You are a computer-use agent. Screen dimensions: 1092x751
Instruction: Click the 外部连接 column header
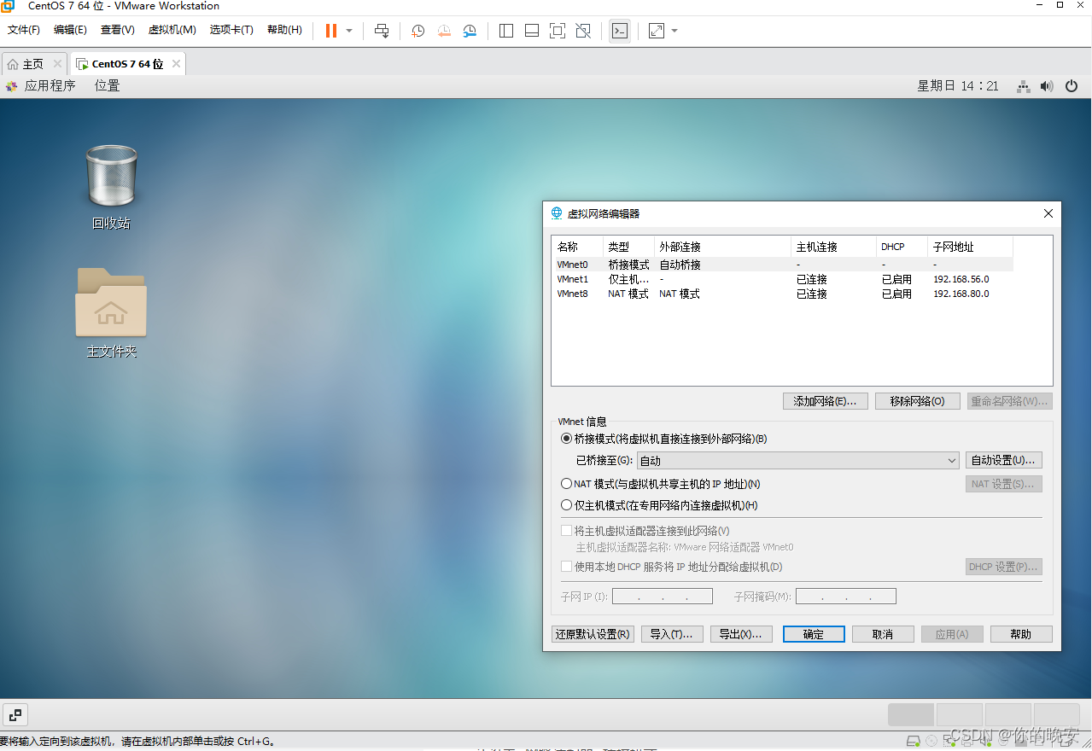click(x=722, y=247)
